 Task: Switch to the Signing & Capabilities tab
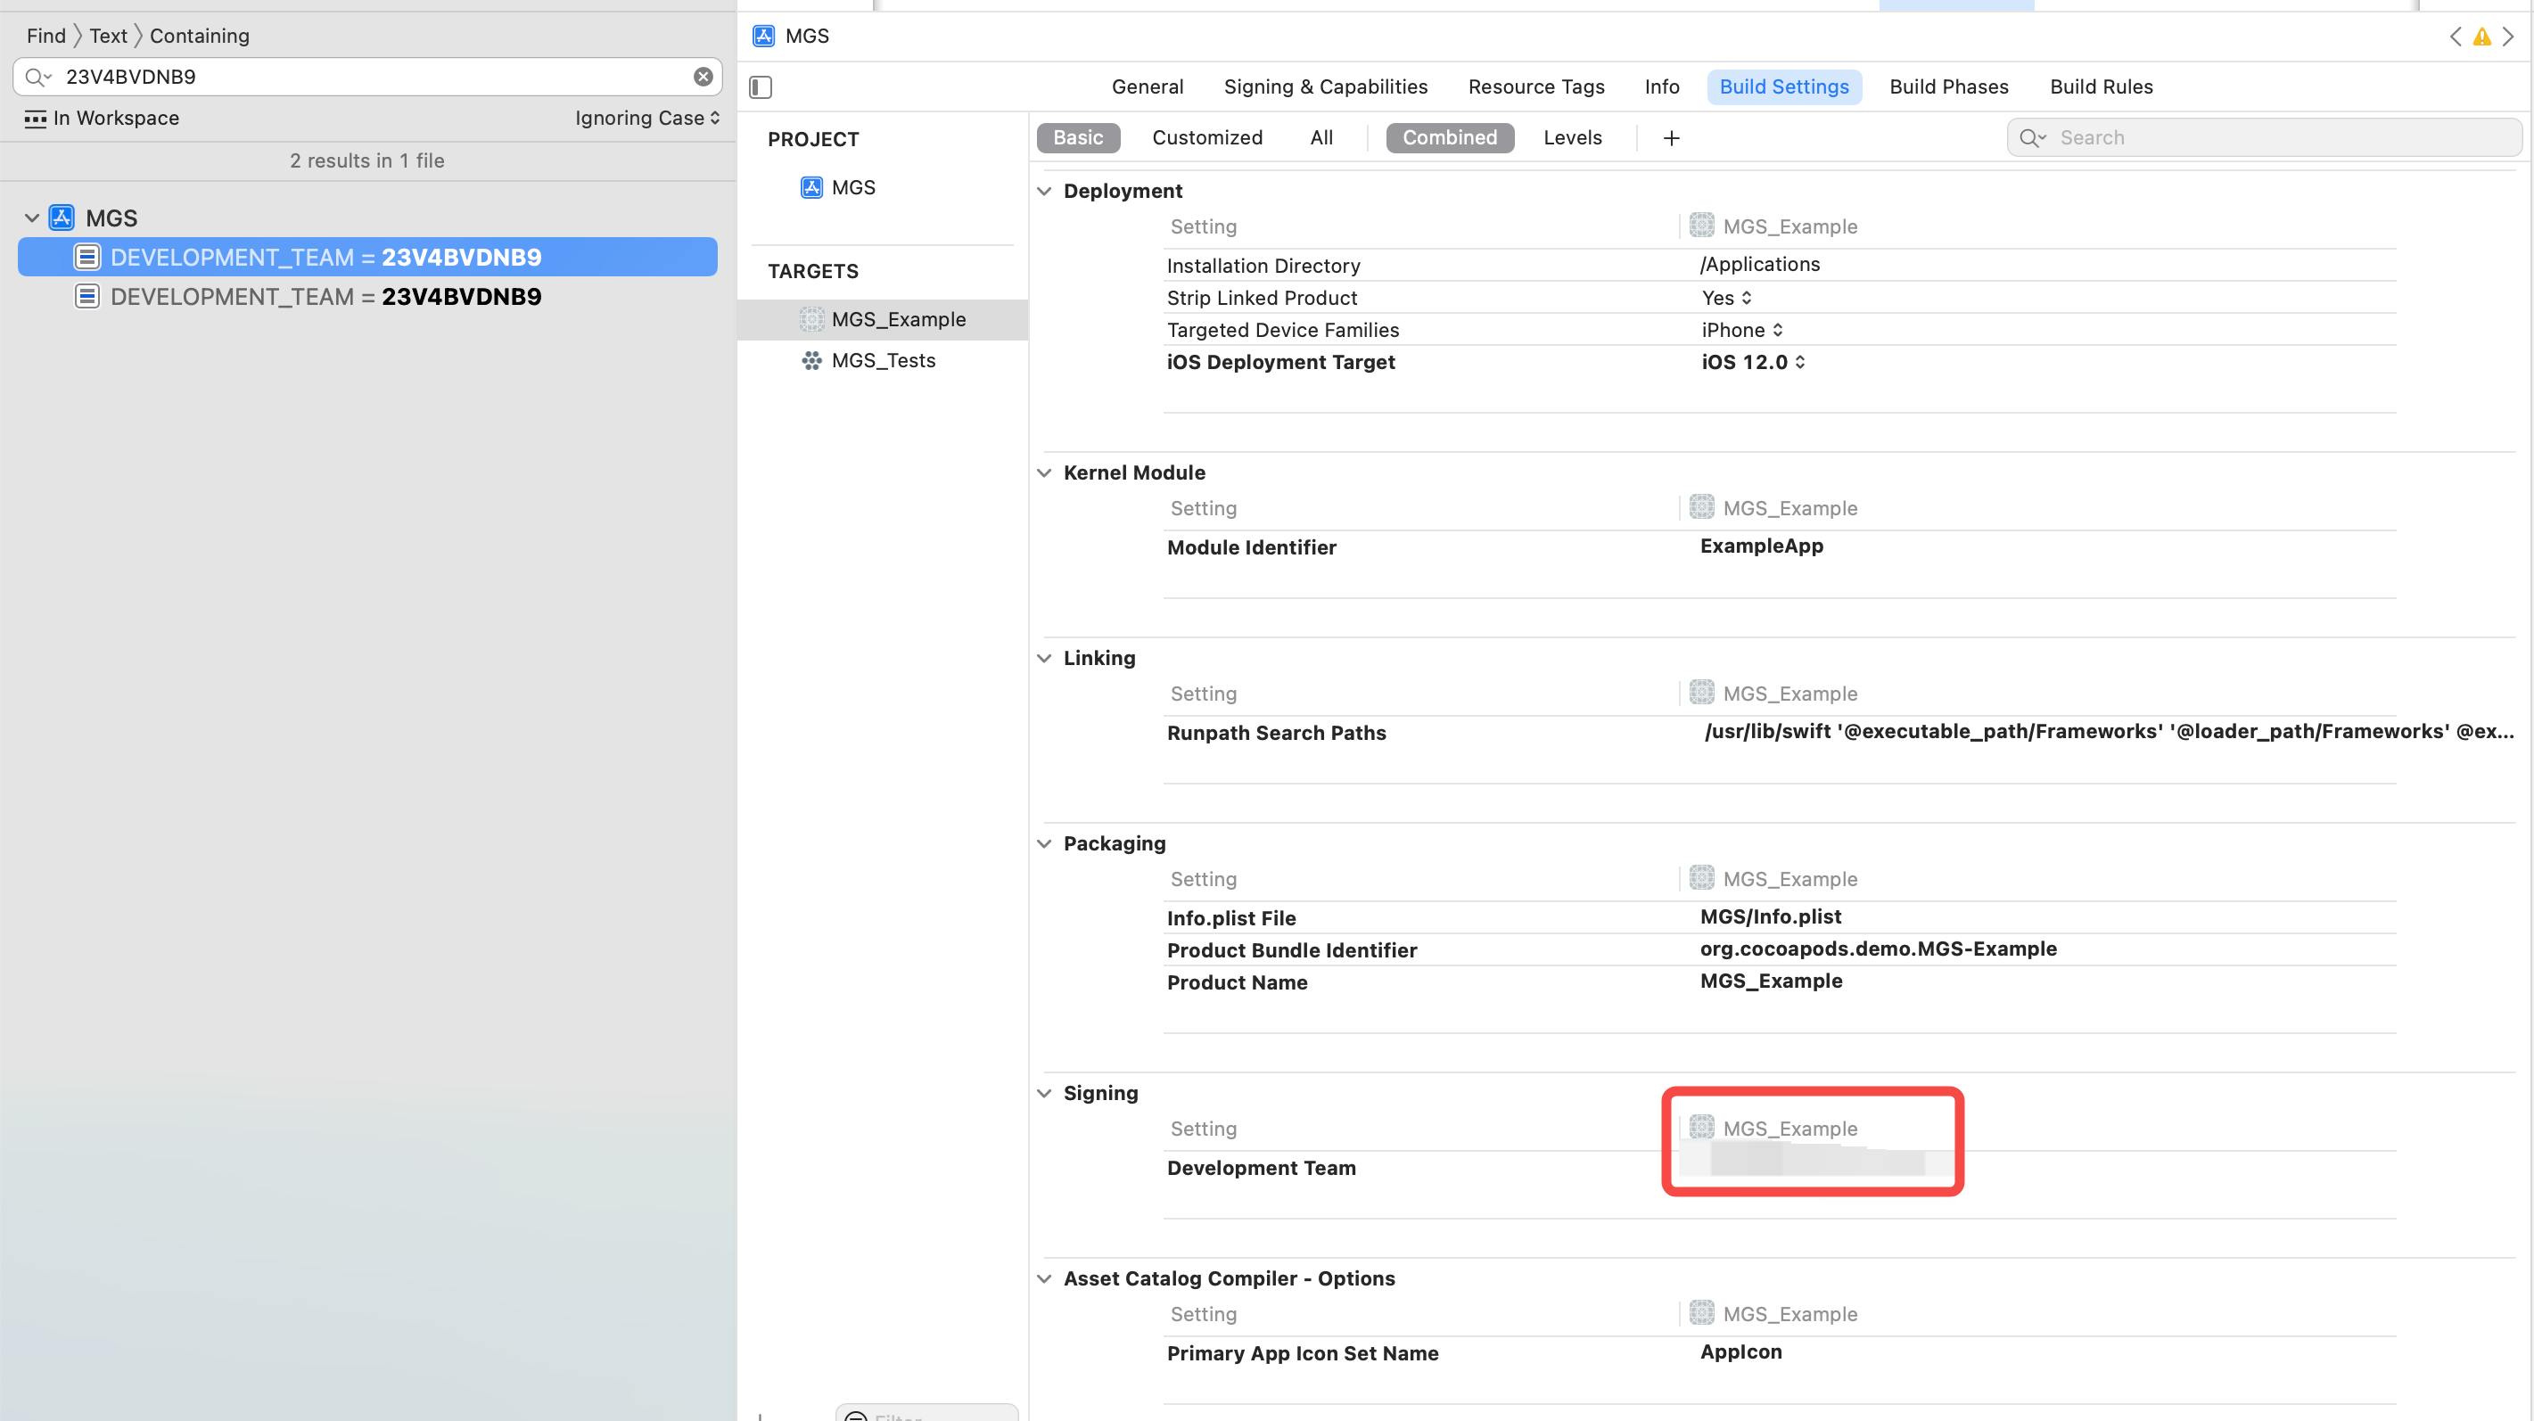point(1324,86)
